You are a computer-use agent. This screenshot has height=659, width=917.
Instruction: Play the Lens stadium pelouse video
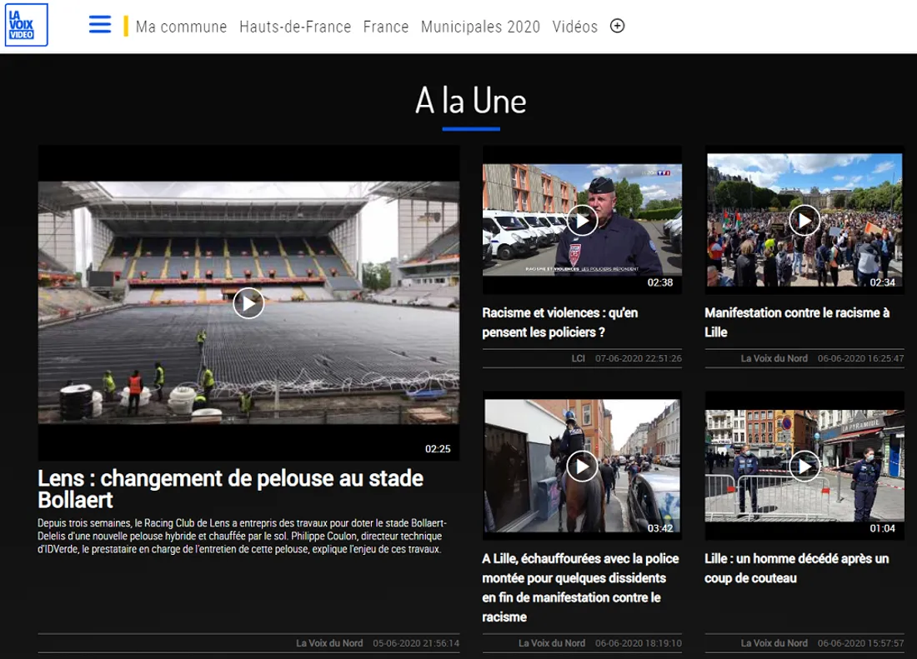coord(248,303)
